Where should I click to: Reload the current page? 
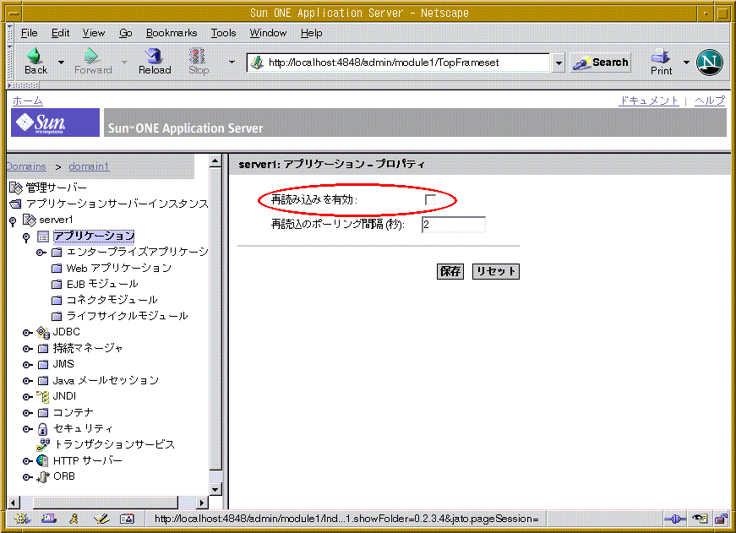coord(154,56)
